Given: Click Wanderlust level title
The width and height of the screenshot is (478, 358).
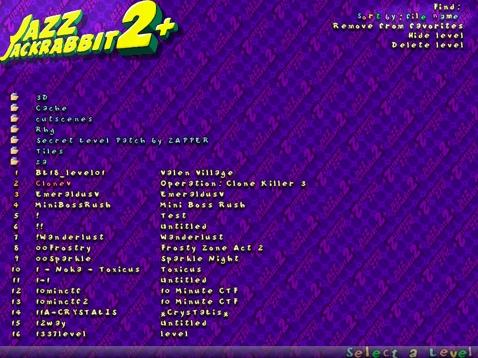Looking at the screenshot, I should point(192,237).
